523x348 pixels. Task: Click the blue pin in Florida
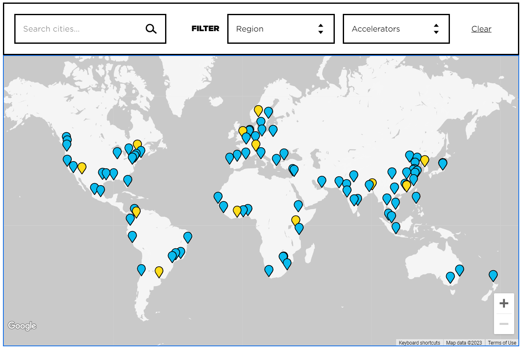[128, 180]
